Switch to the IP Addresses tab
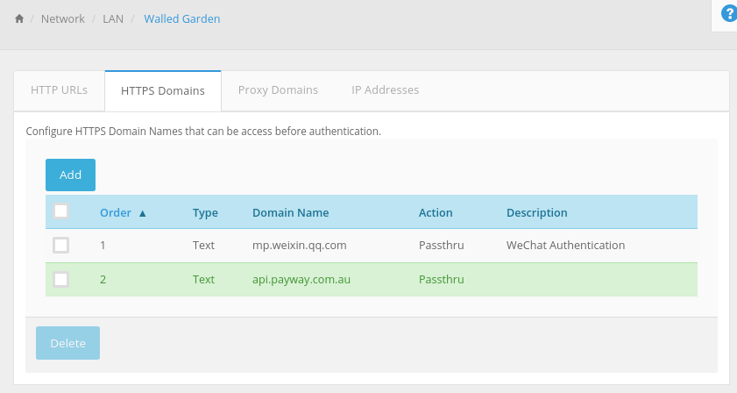Image resolution: width=737 pixels, height=393 pixels. pyautogui.click(x=385, y=90)
